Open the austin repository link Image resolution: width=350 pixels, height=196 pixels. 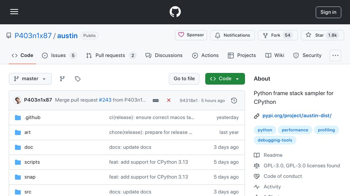tap(67, 36)
